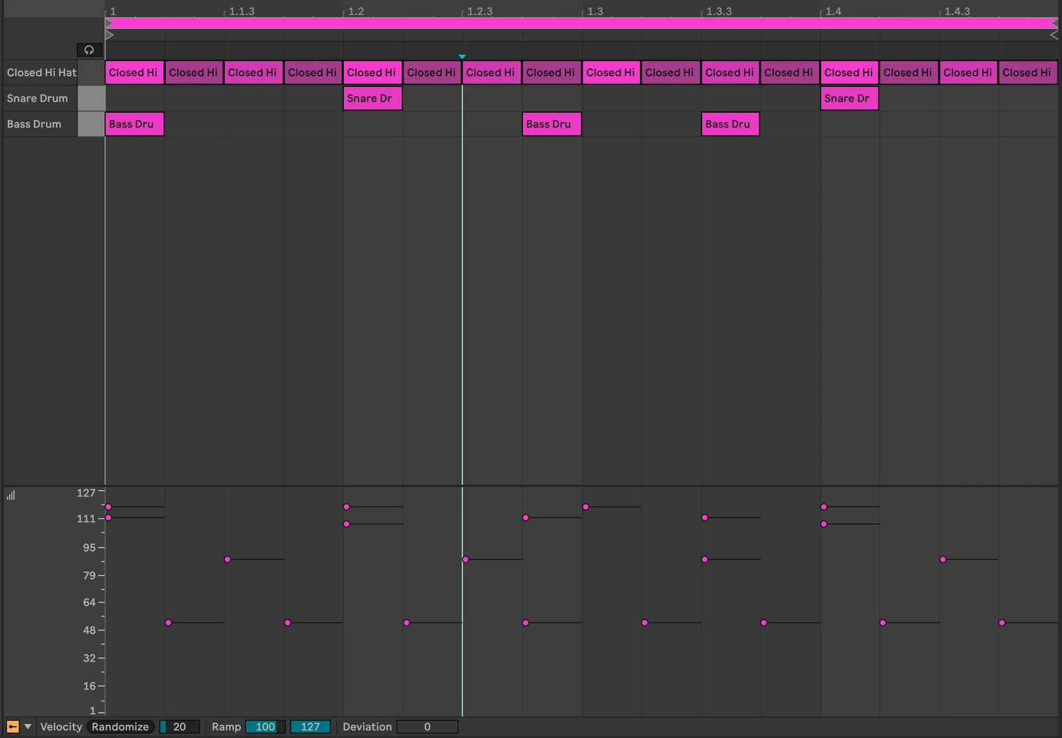The width and height of the screenshot is (1062, 738).
Task: Click ruler position 1.3.3
Action: click(x=719, y=11)
